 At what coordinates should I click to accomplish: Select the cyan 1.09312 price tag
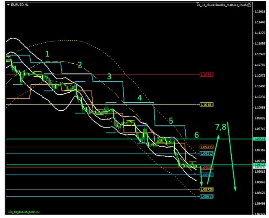tap(207, 153)
